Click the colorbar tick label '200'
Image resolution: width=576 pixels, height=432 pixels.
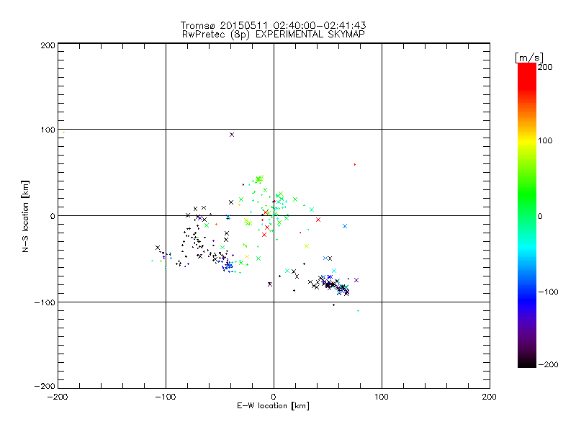[x=545, y=67]
